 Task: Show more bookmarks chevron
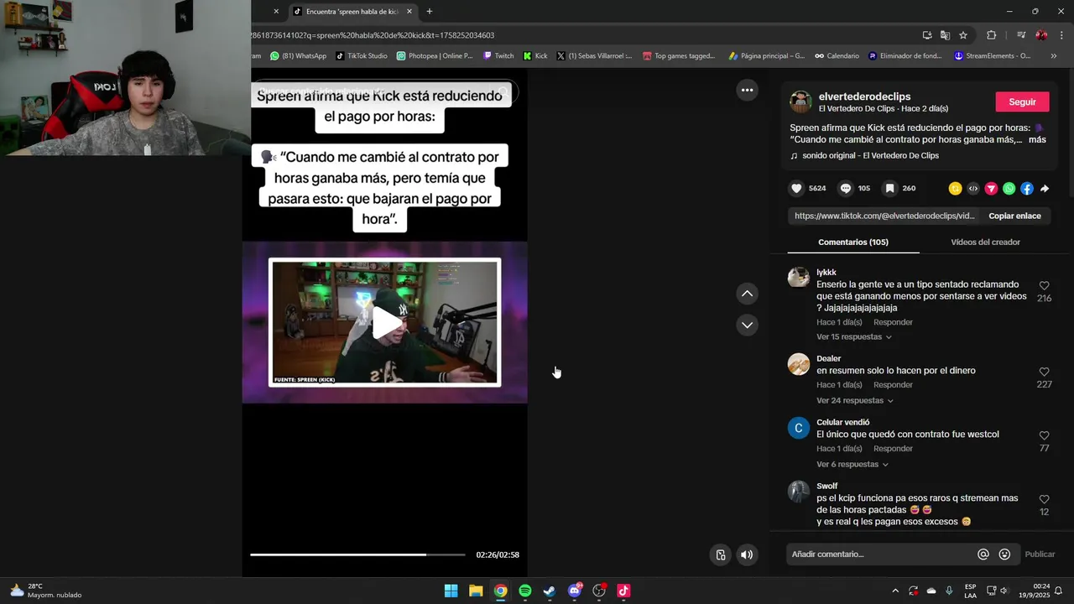coord(1054,56)
